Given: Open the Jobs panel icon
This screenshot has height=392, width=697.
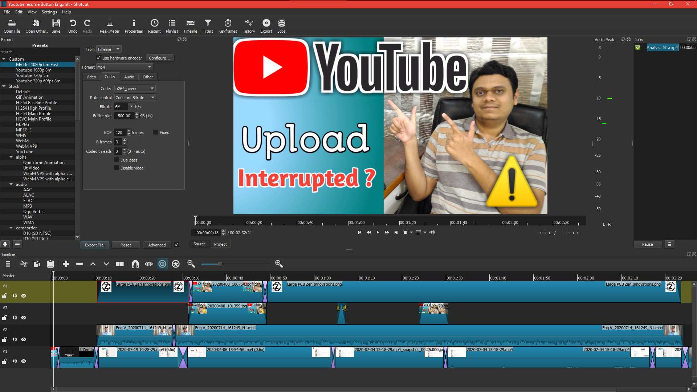Looking at the screenshot, I should [x=281, y=26].
